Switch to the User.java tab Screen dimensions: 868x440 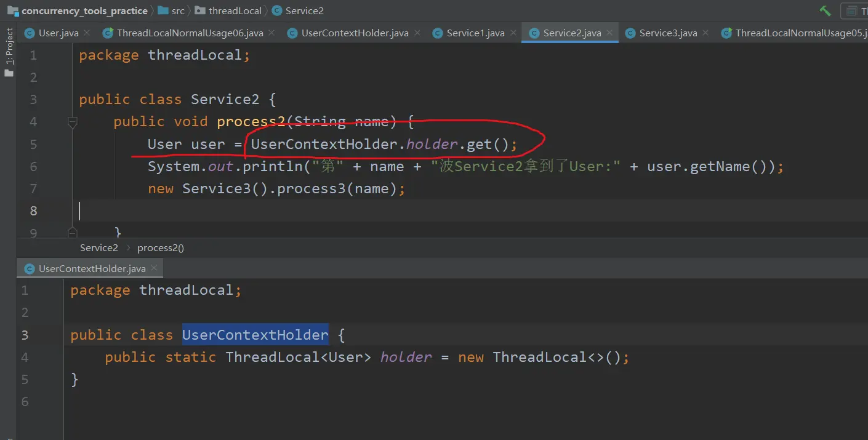pyautogui.click(x=58, y=33)
